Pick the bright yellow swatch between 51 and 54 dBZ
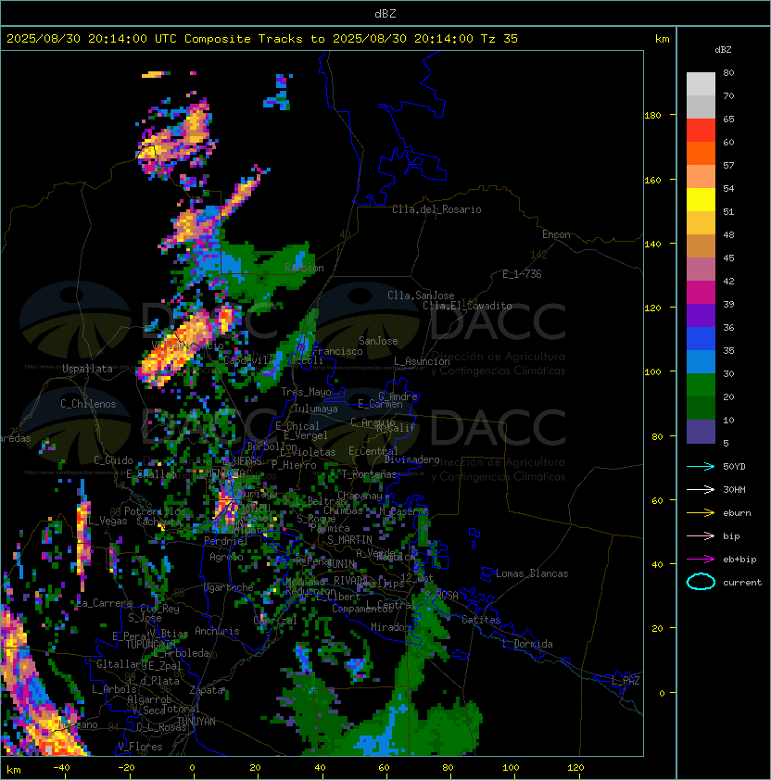Image resolution: width=771 pixels, height=780 pixels. pyautogui.click(x=701, y=199)
